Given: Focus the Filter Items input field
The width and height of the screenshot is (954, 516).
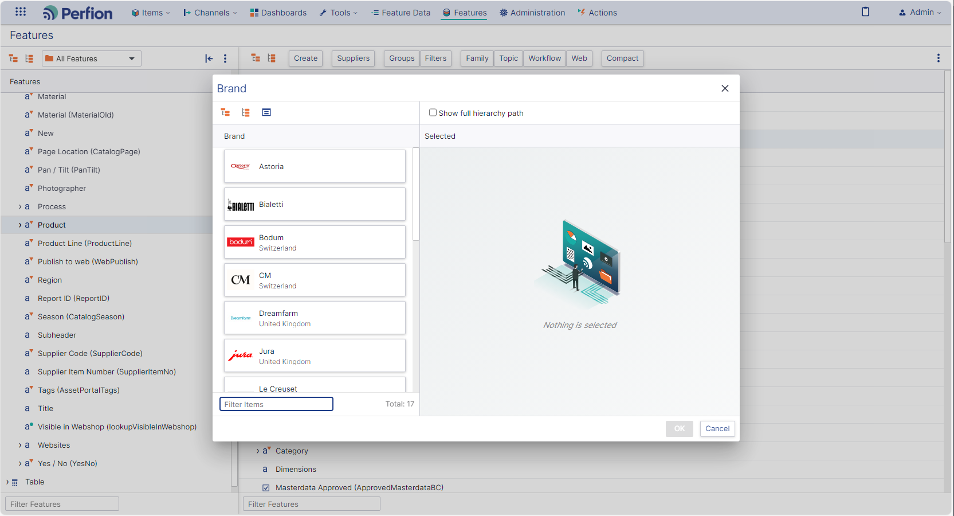Looking at the screenshot, I should point(276,404).
